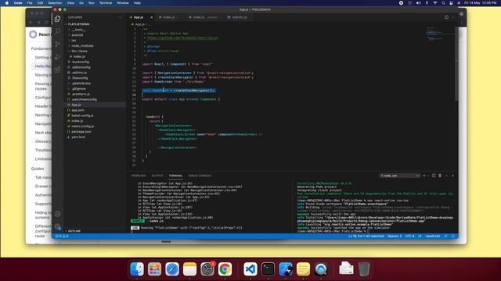Viewport: 501px width, 281px height.
Task: Click the LF end-of-line status item
Action: pyautogui.click(x=420, y=236)
